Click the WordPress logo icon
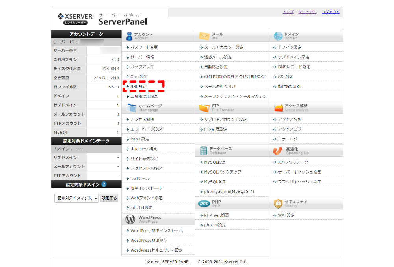The width and height of the screenshot is (394, 267). point(130,219)
